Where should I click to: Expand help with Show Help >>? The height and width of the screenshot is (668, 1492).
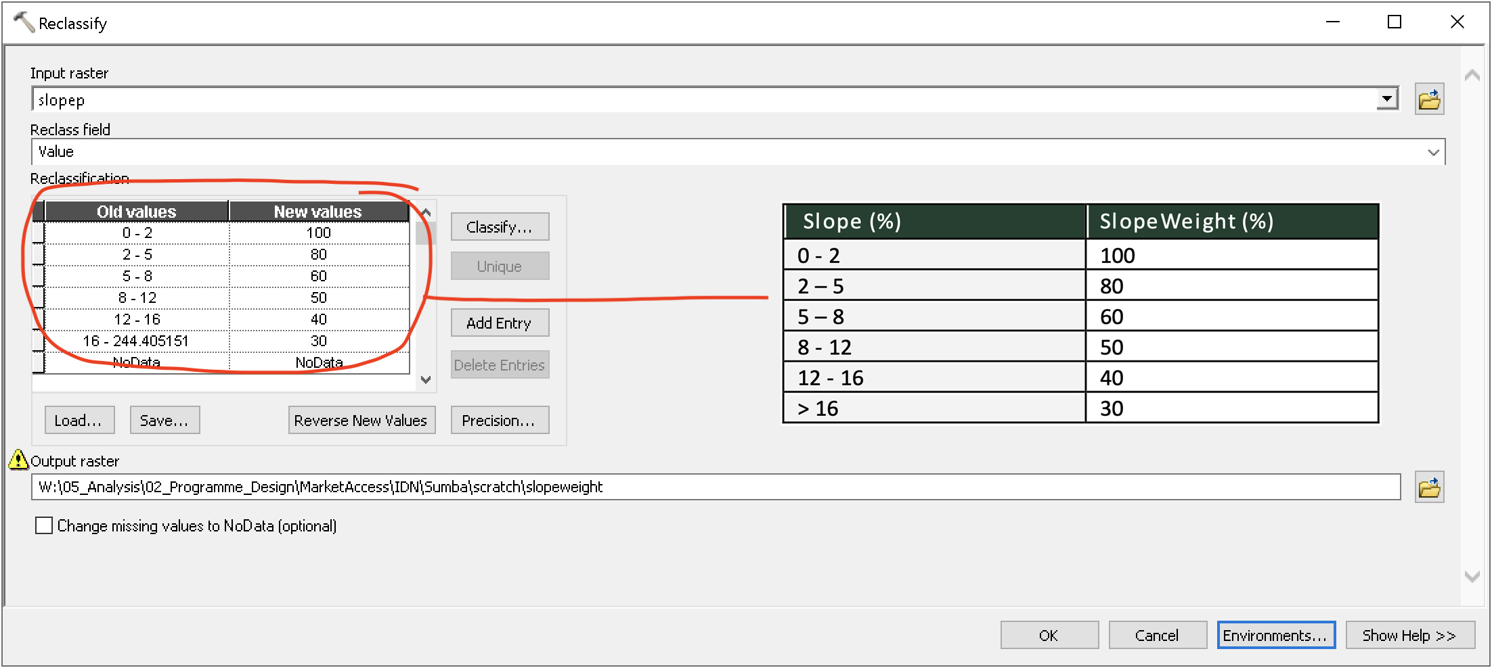click(1409, 636)
